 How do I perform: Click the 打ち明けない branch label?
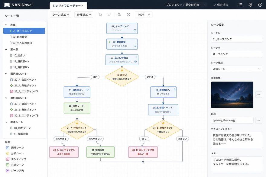point(95,139)
